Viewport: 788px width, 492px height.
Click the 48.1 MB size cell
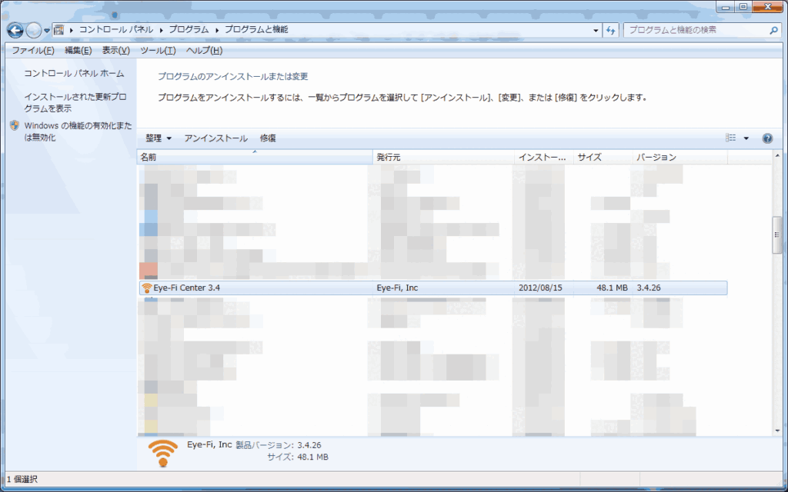[612, 288]
